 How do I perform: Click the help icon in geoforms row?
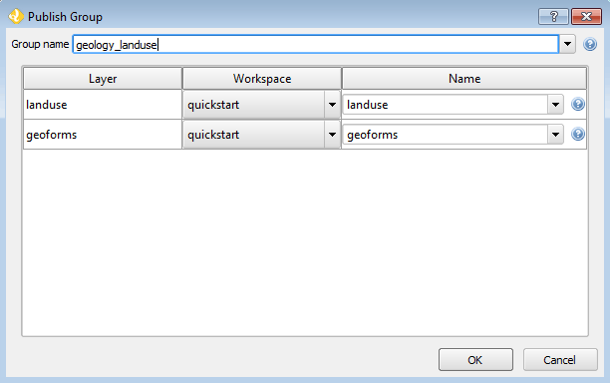tap(578, 134)
